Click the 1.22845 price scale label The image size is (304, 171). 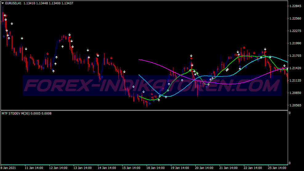click(x=295, y=6)
